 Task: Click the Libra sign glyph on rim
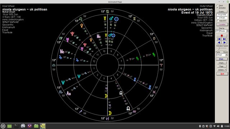tap(54, 65)
